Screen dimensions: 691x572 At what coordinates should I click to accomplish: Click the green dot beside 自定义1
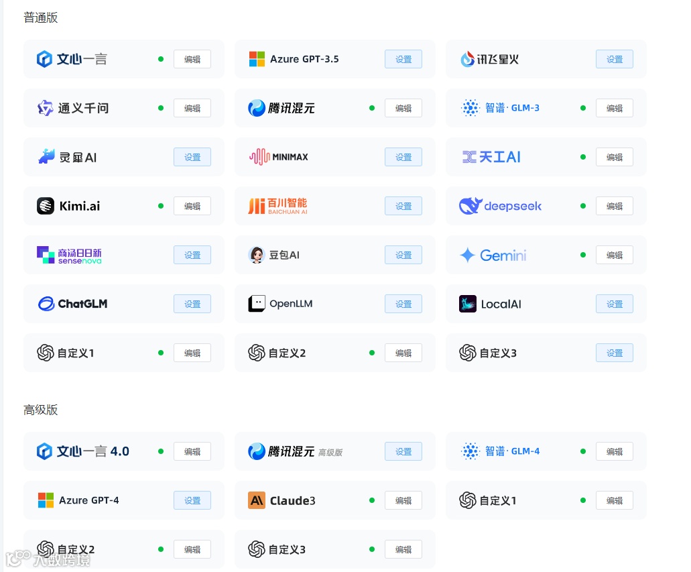(x=161, y=353)
